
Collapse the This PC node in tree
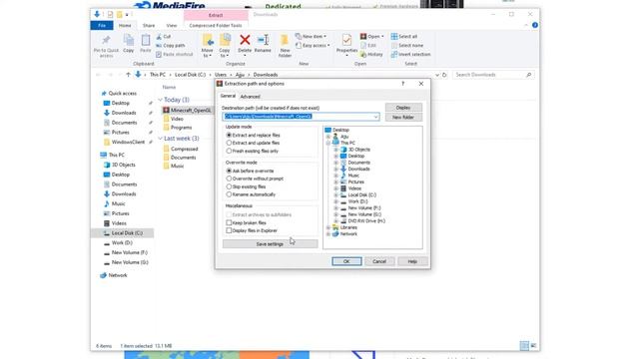pos(328,143)
